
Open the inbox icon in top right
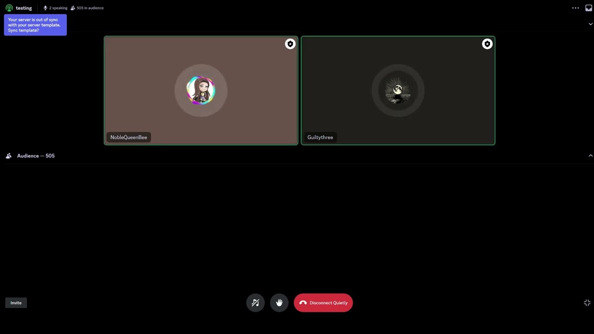(x=588, y=8)
